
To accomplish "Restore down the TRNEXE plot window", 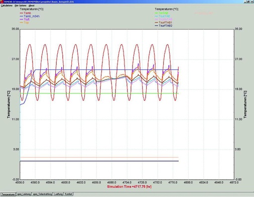I will coord(248,1).
